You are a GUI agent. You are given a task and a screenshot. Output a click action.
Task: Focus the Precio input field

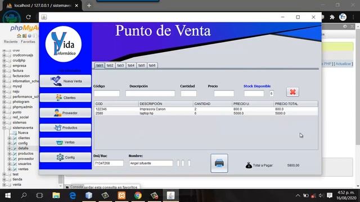224,94
